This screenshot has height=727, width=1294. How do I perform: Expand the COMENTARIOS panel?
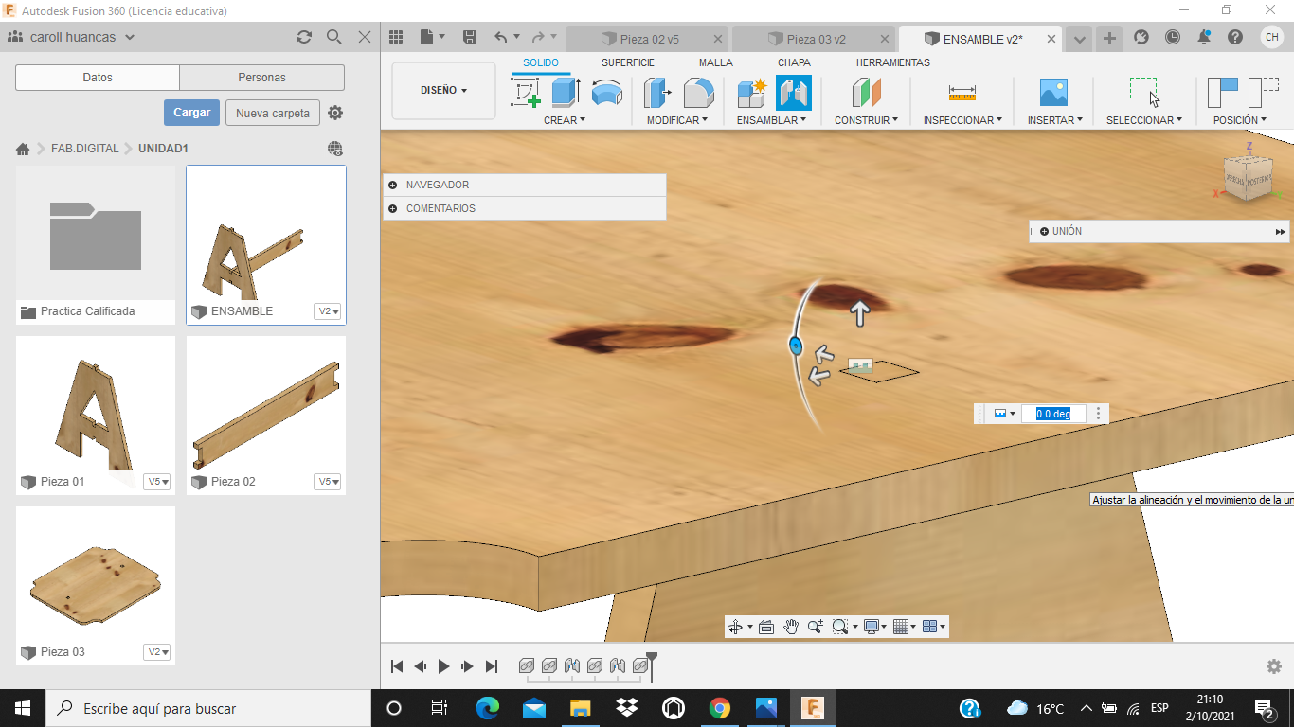coord(392,208)
